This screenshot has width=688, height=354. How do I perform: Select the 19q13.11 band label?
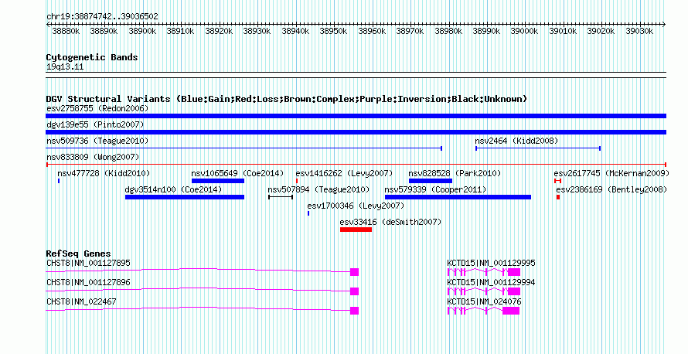coord(65,67)
